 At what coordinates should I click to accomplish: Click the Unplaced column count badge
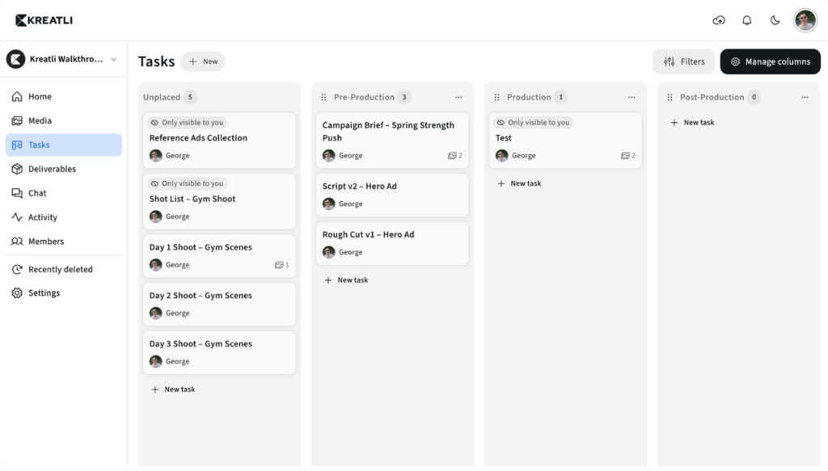[190, 97]
